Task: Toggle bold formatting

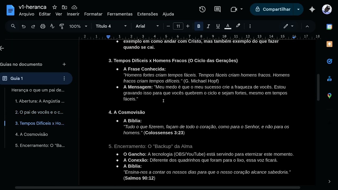Action: click(x=199, y=26)
